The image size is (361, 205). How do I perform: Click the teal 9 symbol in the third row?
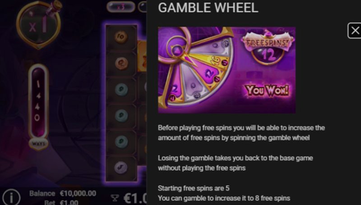(x=121, y=89)
